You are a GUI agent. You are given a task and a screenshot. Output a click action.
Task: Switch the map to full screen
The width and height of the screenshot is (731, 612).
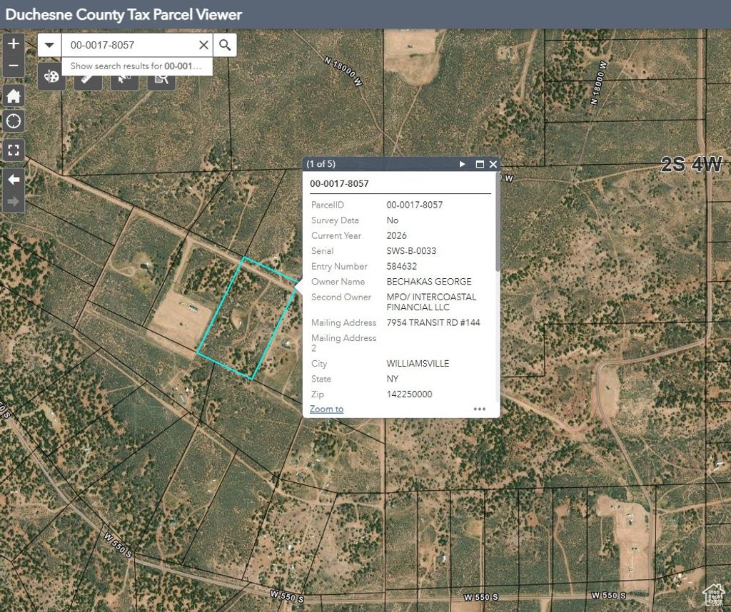coord(14,150)
